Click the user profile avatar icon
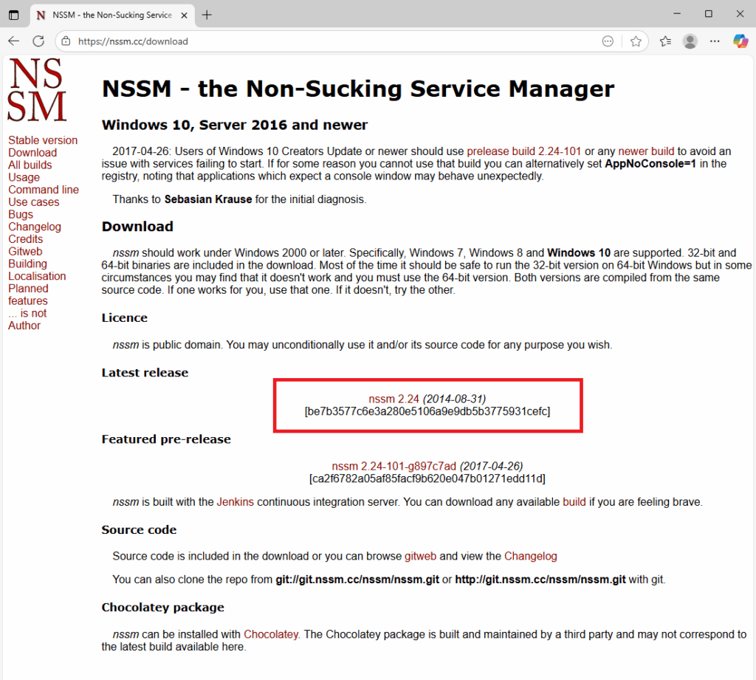Viewport: 756px width, 680px height. pyautogui.click(x=690, y=41)
